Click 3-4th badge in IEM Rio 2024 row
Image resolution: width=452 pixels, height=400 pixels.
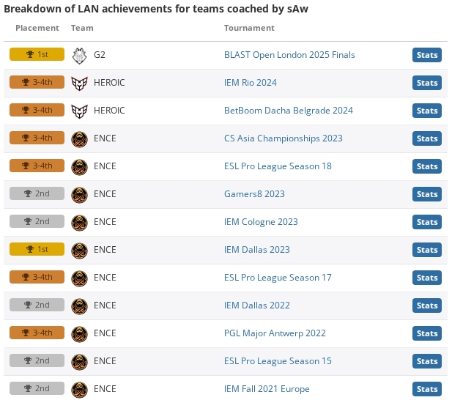(x=37, y=82)
